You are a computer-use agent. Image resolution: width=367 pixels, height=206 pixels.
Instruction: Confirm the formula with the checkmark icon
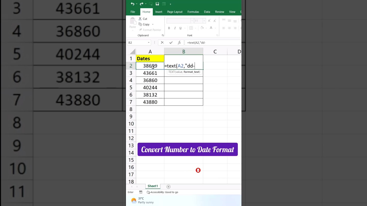tap(171, 43)
